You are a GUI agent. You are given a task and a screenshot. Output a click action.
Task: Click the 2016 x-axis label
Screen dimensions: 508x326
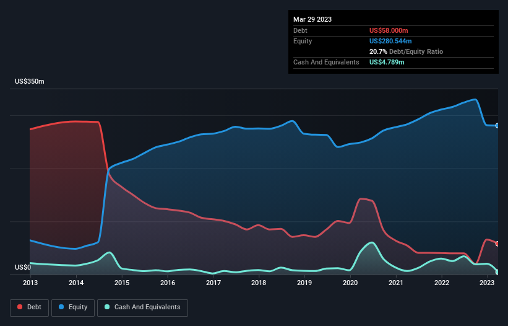168,283
